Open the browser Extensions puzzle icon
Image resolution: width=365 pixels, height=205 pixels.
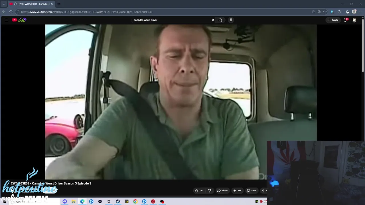(x=339, y=12)
